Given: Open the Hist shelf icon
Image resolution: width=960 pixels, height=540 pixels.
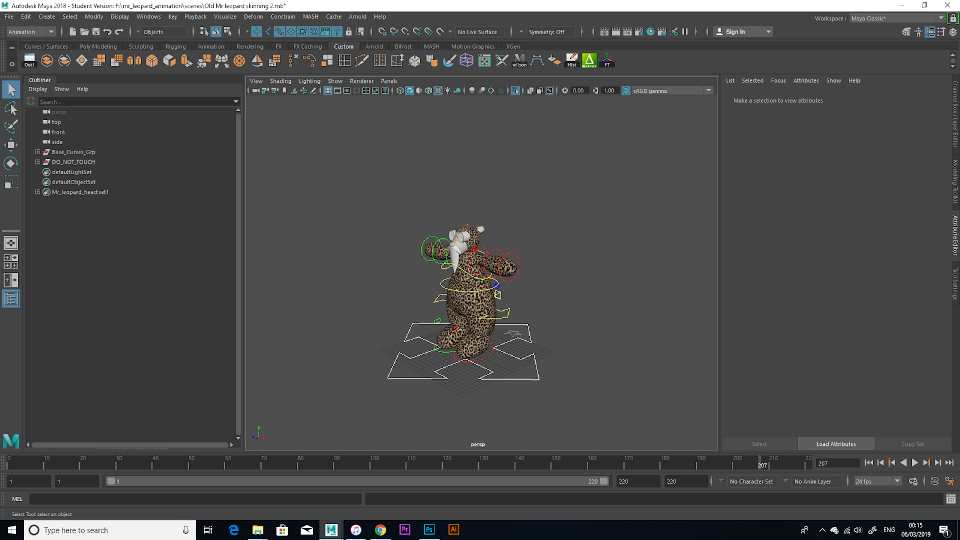Looking at the screenshot, I should point(572,61).
